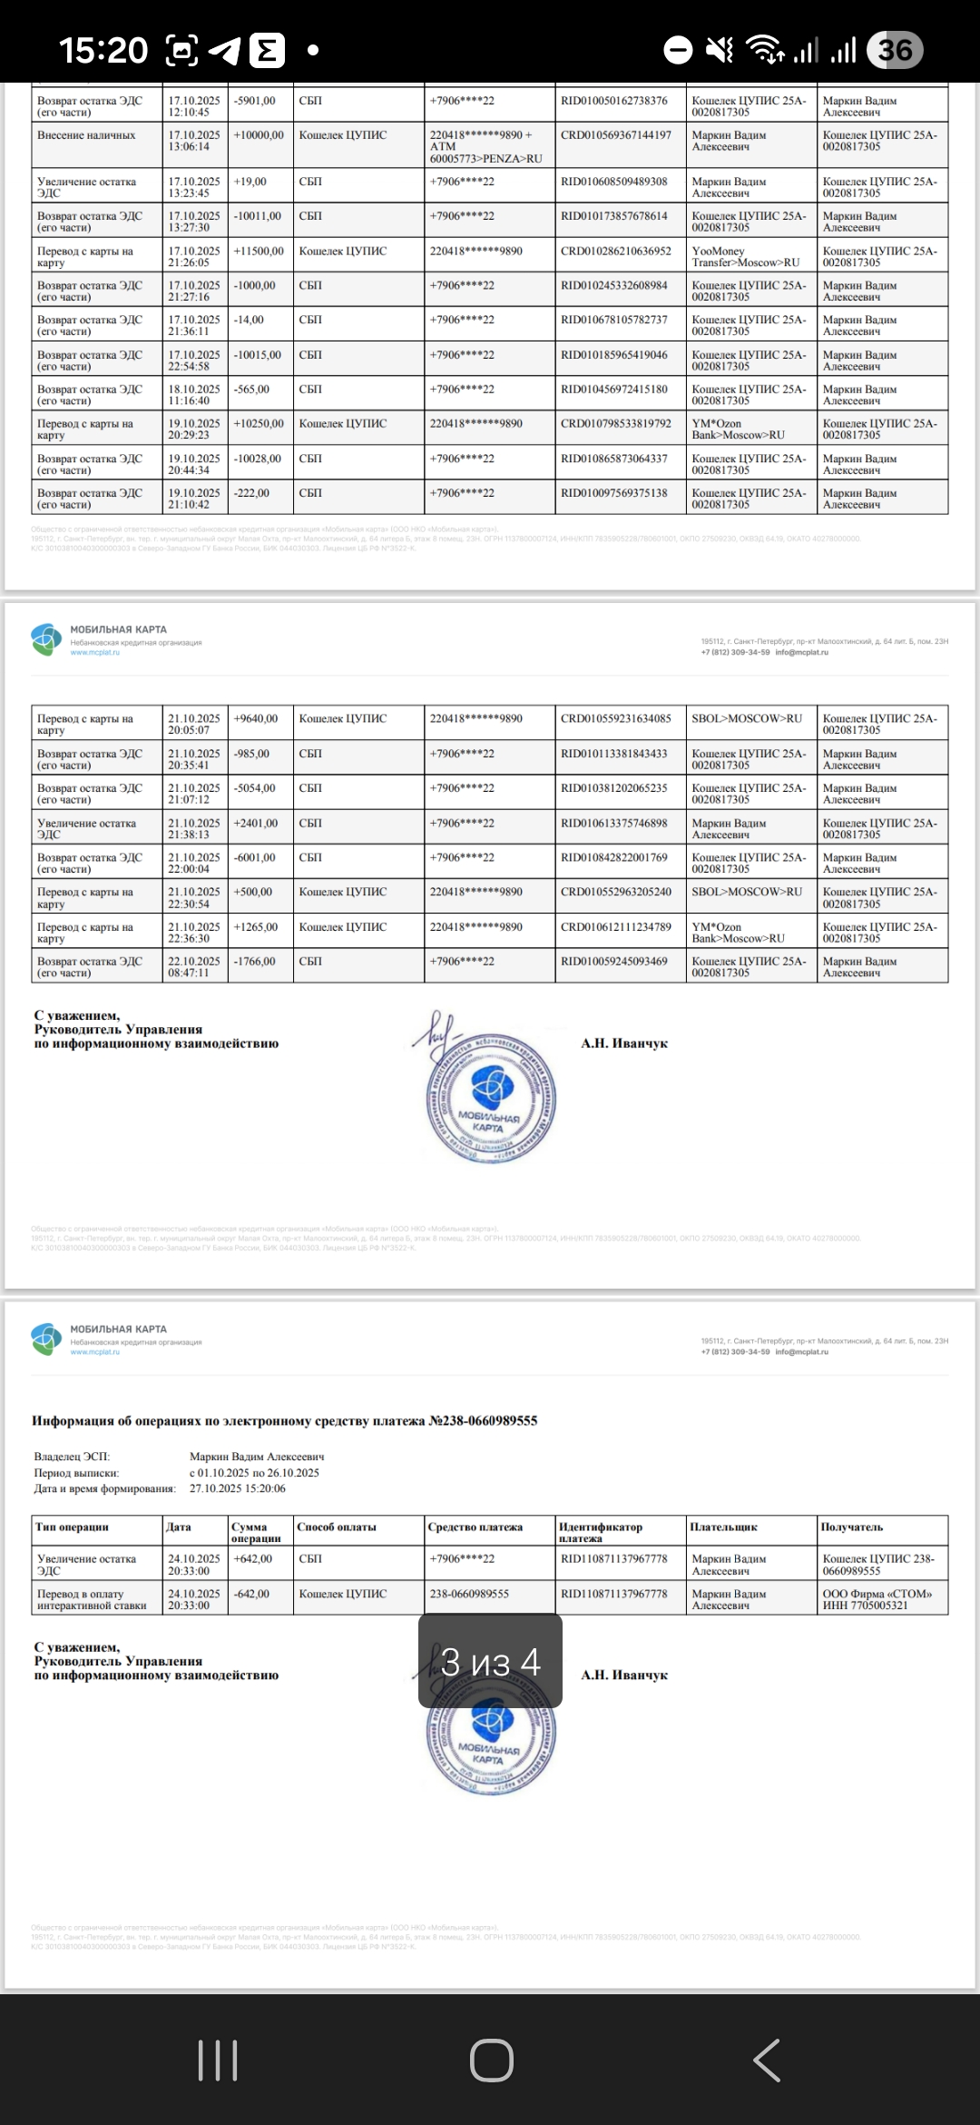
Task: Tap the muted sound status icon
Action: (x=720, y=51)
